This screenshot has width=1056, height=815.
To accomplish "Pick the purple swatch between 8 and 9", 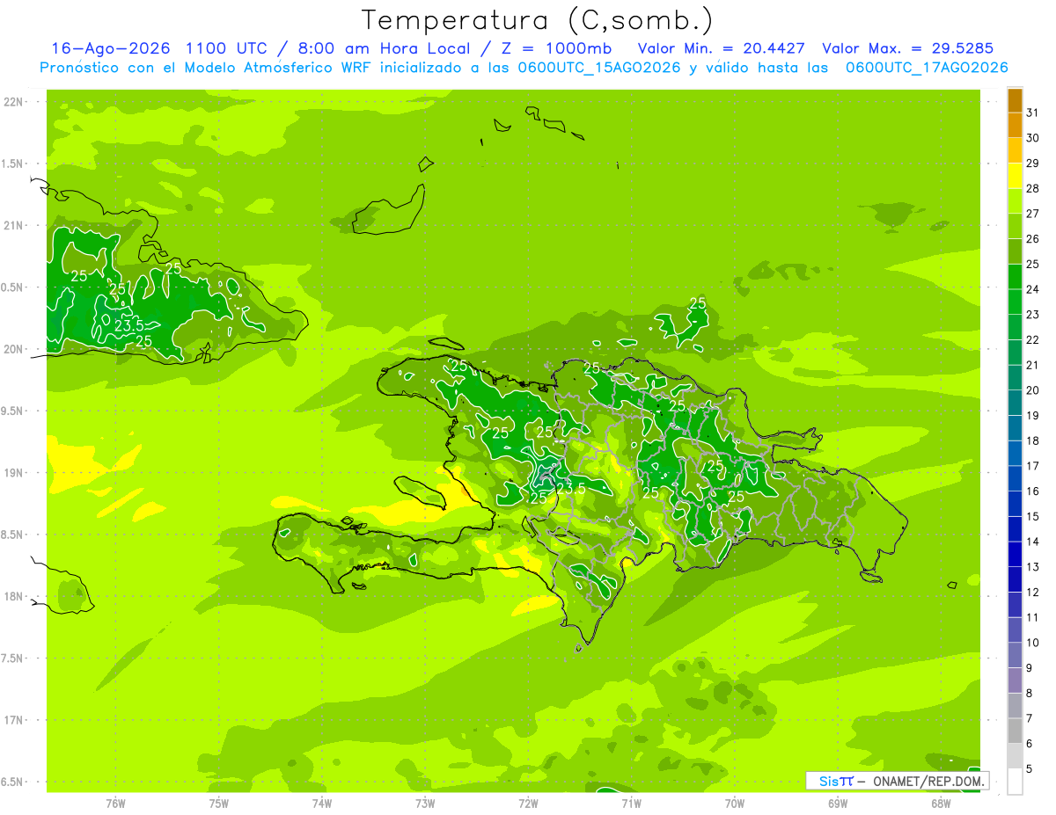I will click(1015, 681).
